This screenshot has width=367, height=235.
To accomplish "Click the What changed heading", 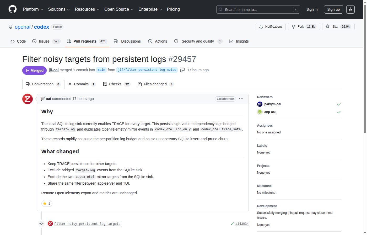I will 60,151.
